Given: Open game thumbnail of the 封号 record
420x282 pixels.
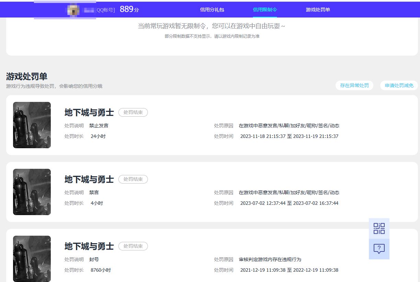Looking at the screenshot, I should (32, 258).
